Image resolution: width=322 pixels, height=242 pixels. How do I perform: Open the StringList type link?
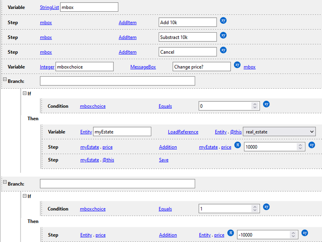pos(49,7)
